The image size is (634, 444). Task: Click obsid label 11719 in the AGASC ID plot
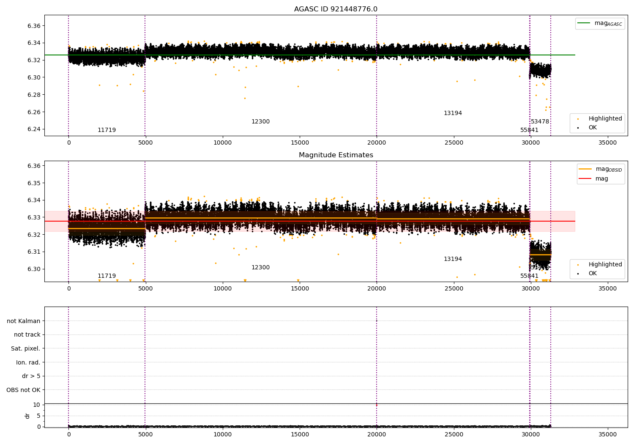[107, 130]
